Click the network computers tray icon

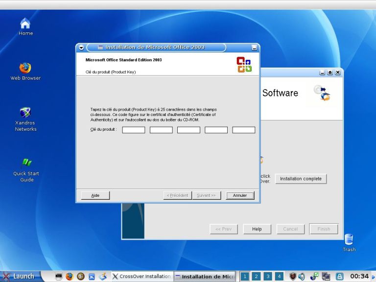coord(326,277)
